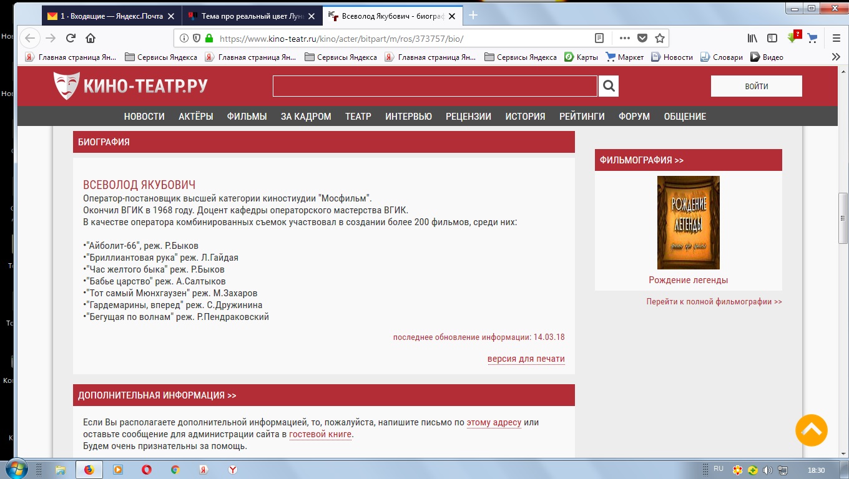
Task: Bookmark this page with the star
Action: 660,38
